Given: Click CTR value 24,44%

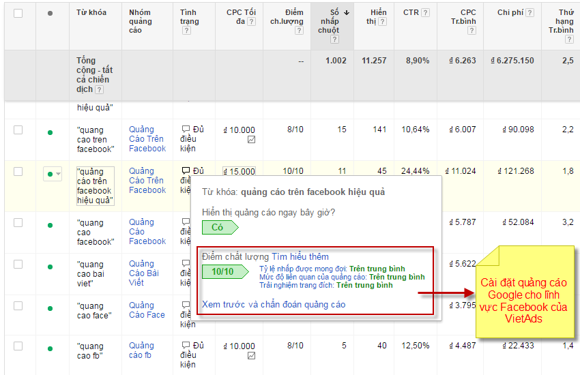Looking at the screenshot, I should point(416,171).
